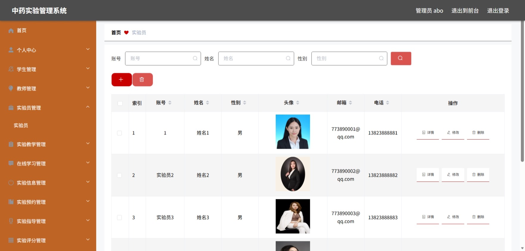Click phone number 13823888882

click(x=383, y=175)
